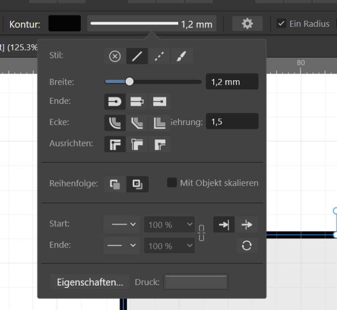Place arrowhead beyond the line end
This screenshot has width=337, height=310.
(246, 224)
